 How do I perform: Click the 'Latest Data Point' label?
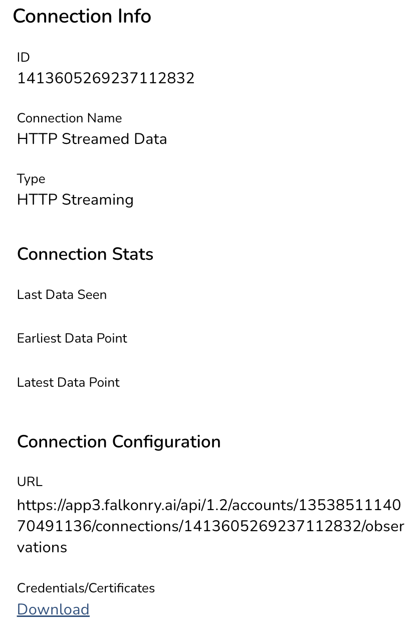click(68, 382)
